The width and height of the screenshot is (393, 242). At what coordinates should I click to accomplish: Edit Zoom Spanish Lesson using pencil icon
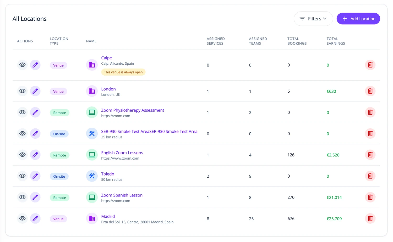(35, 197)
